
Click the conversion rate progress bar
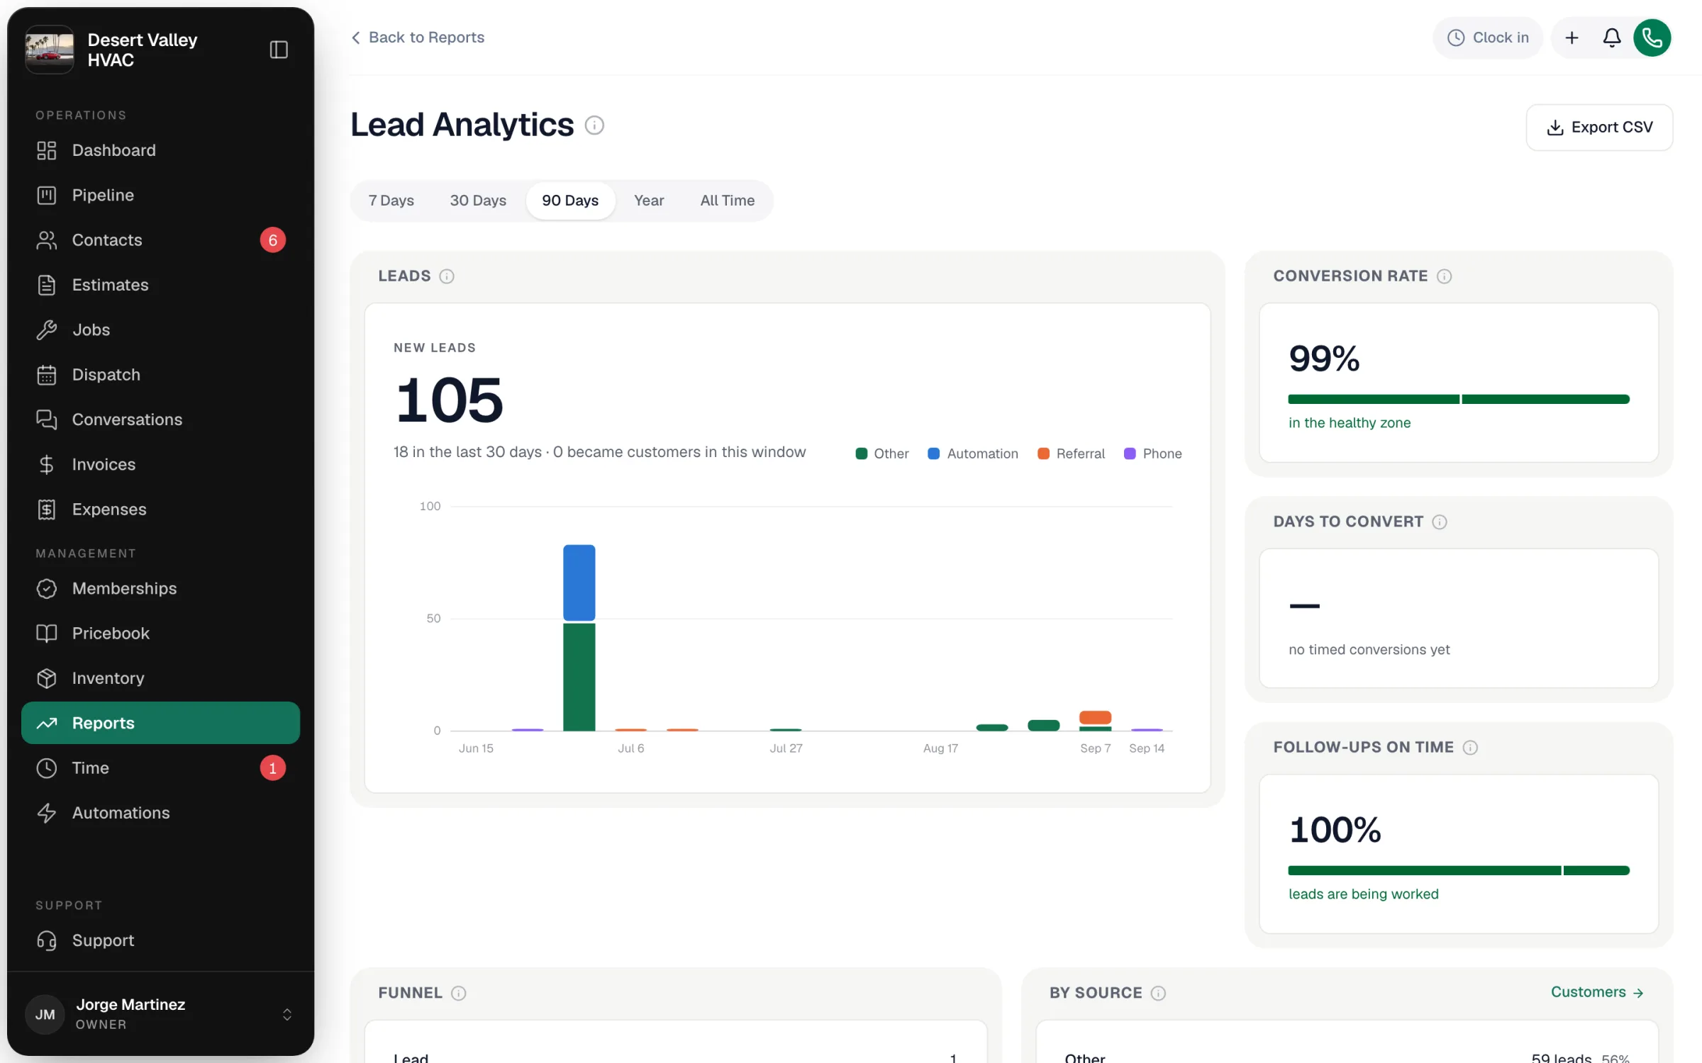1459,400
